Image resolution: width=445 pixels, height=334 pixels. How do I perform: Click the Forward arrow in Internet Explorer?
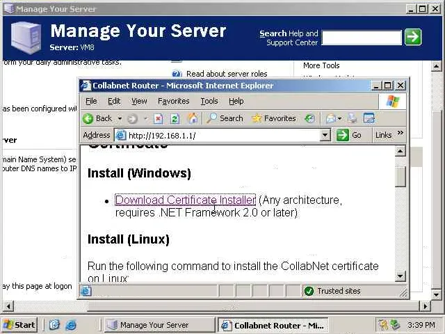132,119
